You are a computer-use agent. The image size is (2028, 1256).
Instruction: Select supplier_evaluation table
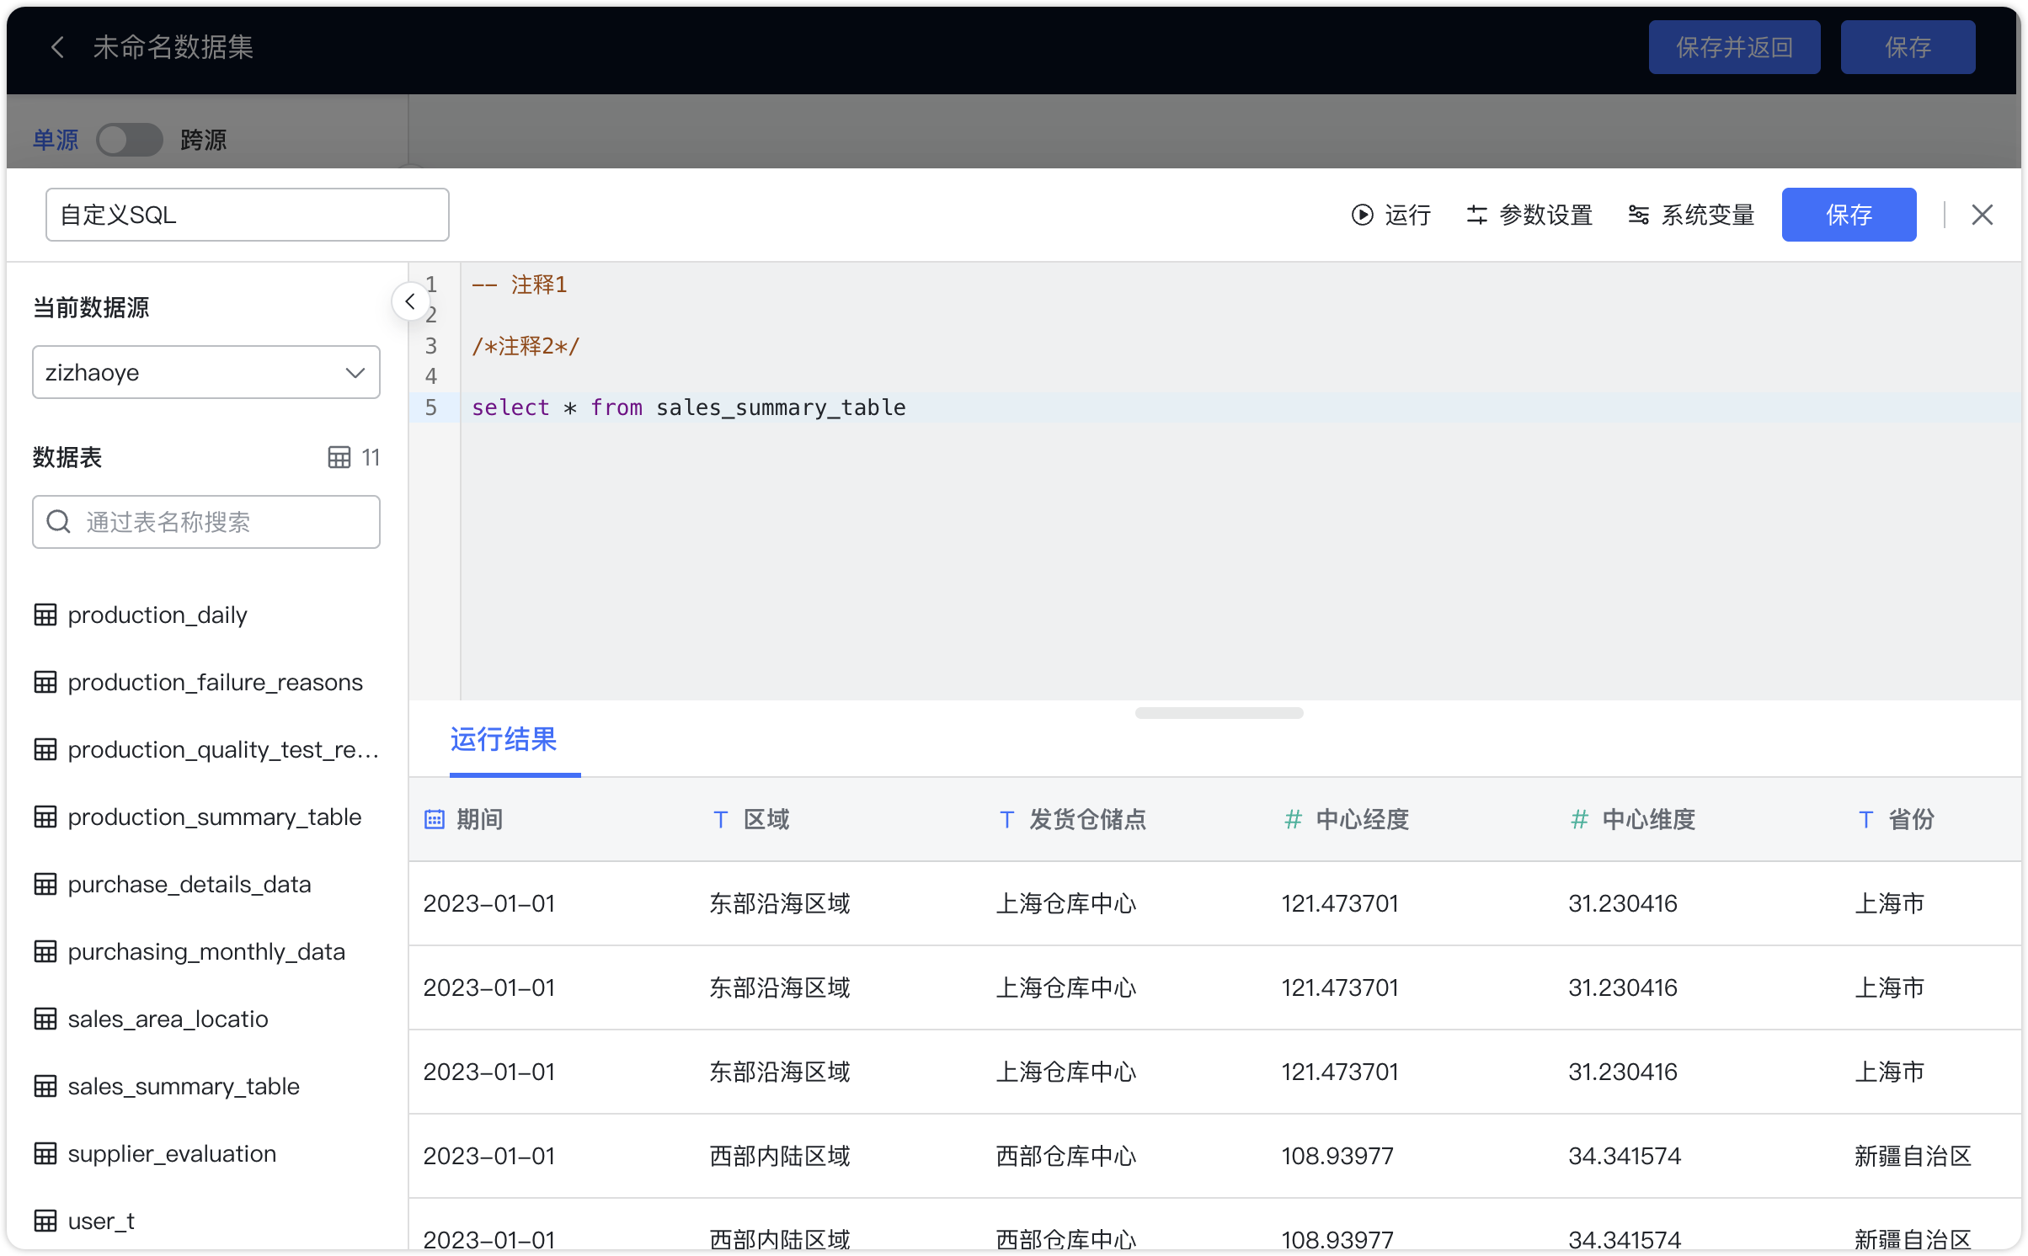[172, 1153]
